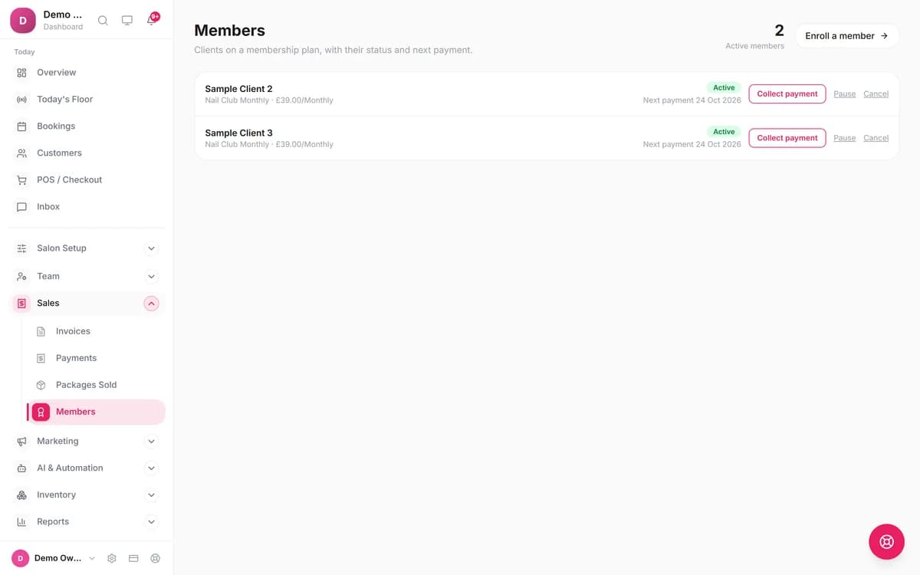Select the Bookings sidebar item
The image size is (920, 575).
(x=87, y=126)
